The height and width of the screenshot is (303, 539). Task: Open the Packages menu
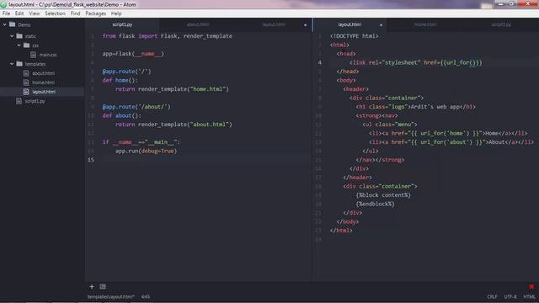click(95, 13)
